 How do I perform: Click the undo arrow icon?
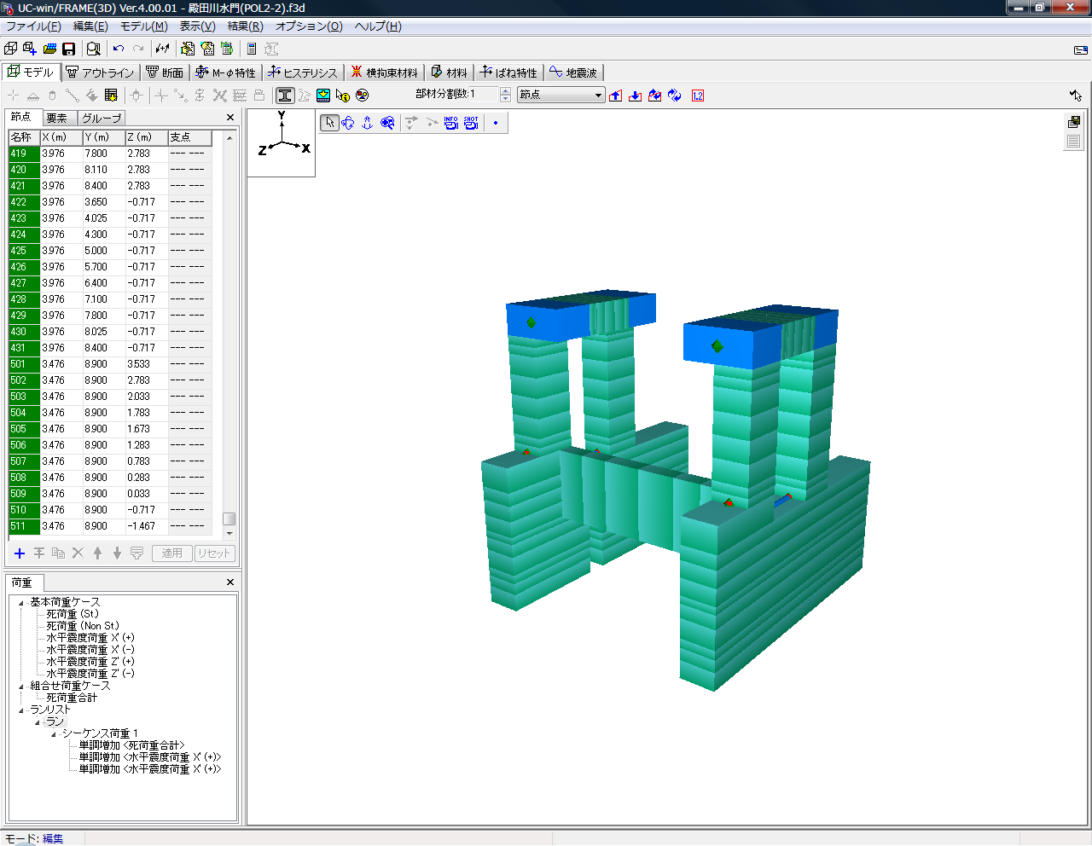pos(119,49)
